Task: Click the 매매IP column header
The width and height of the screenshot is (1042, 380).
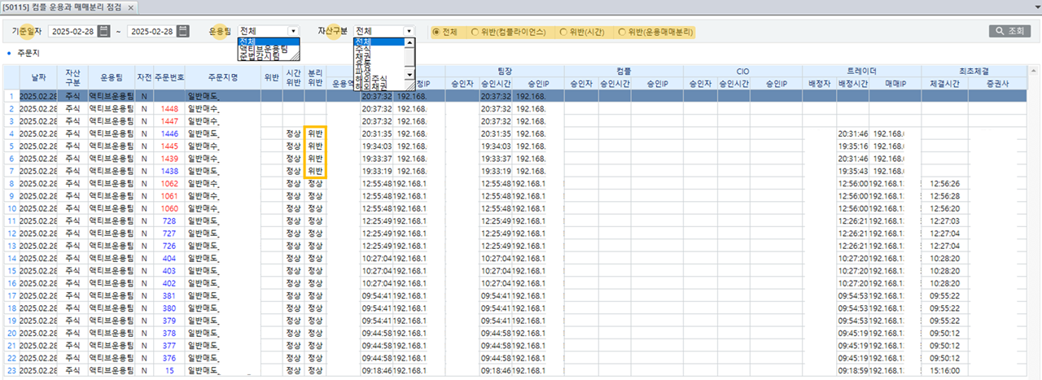Action: click(895, 83)
